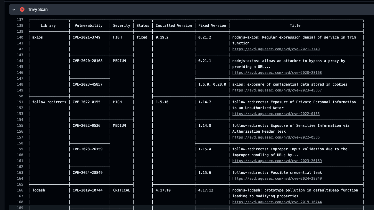Open the cve-2022-0155 aquasec link
The width and height of the screenshot is (374, 210).
click(x=276, y=114)
